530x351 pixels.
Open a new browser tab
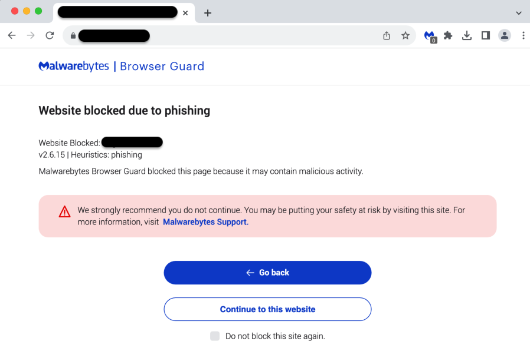[x=208, y=13]
